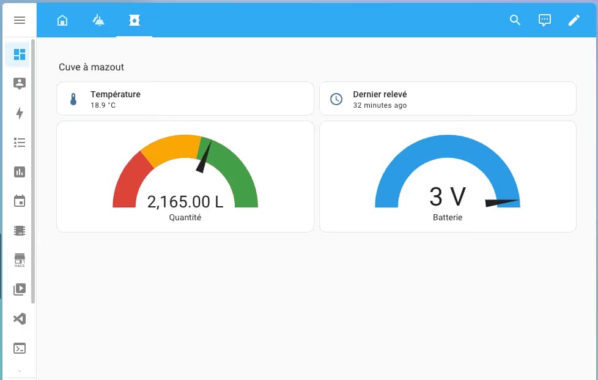The width and height of the screenshot is (598, 380).
Task: Select the fuel tank view tab
Action: [134, 20]
